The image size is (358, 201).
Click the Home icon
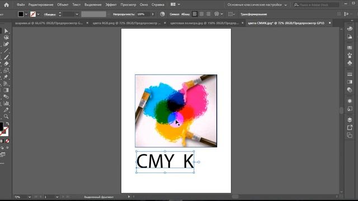[6, 4]
